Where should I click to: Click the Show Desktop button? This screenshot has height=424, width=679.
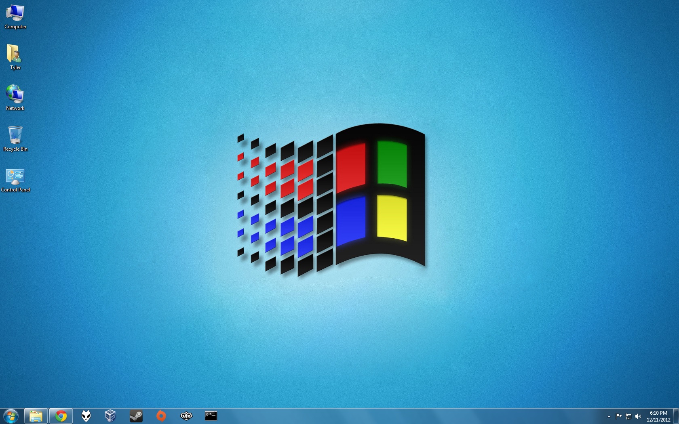(x=676, y=416)
